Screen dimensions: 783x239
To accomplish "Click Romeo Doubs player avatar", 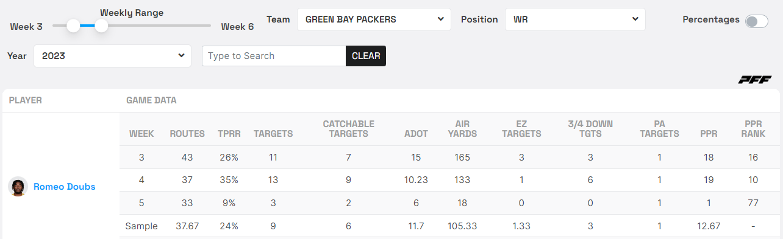I will tap(18, 187).
